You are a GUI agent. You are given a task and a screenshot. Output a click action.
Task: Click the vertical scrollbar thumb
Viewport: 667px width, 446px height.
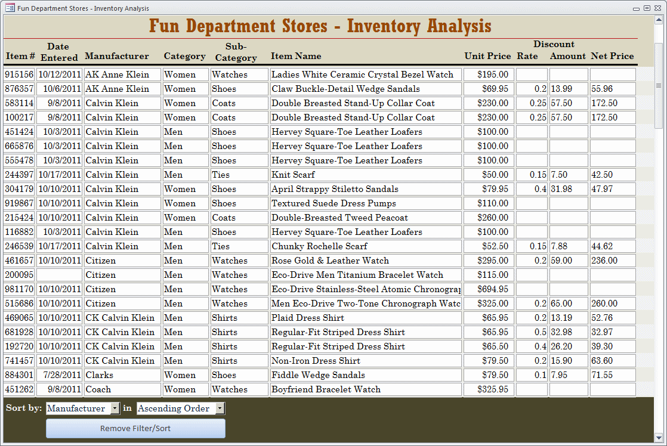(659, 85)
